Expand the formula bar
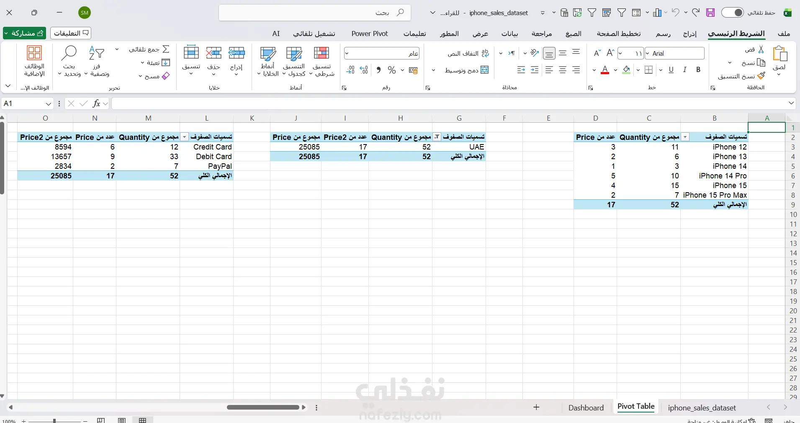Image resolution: width=800 pixels, height=423 pixels. [x=791, y=103]
